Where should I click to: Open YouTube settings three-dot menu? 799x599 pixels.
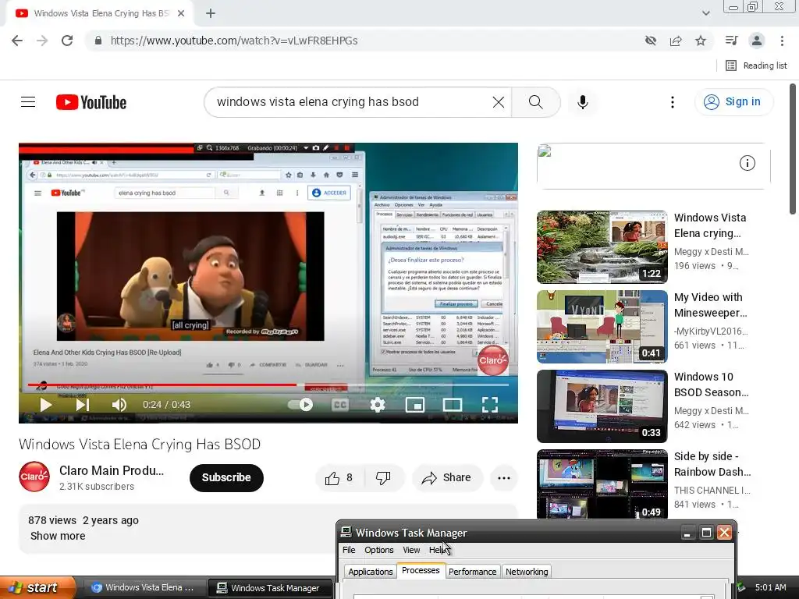click(x=673, y=102)
